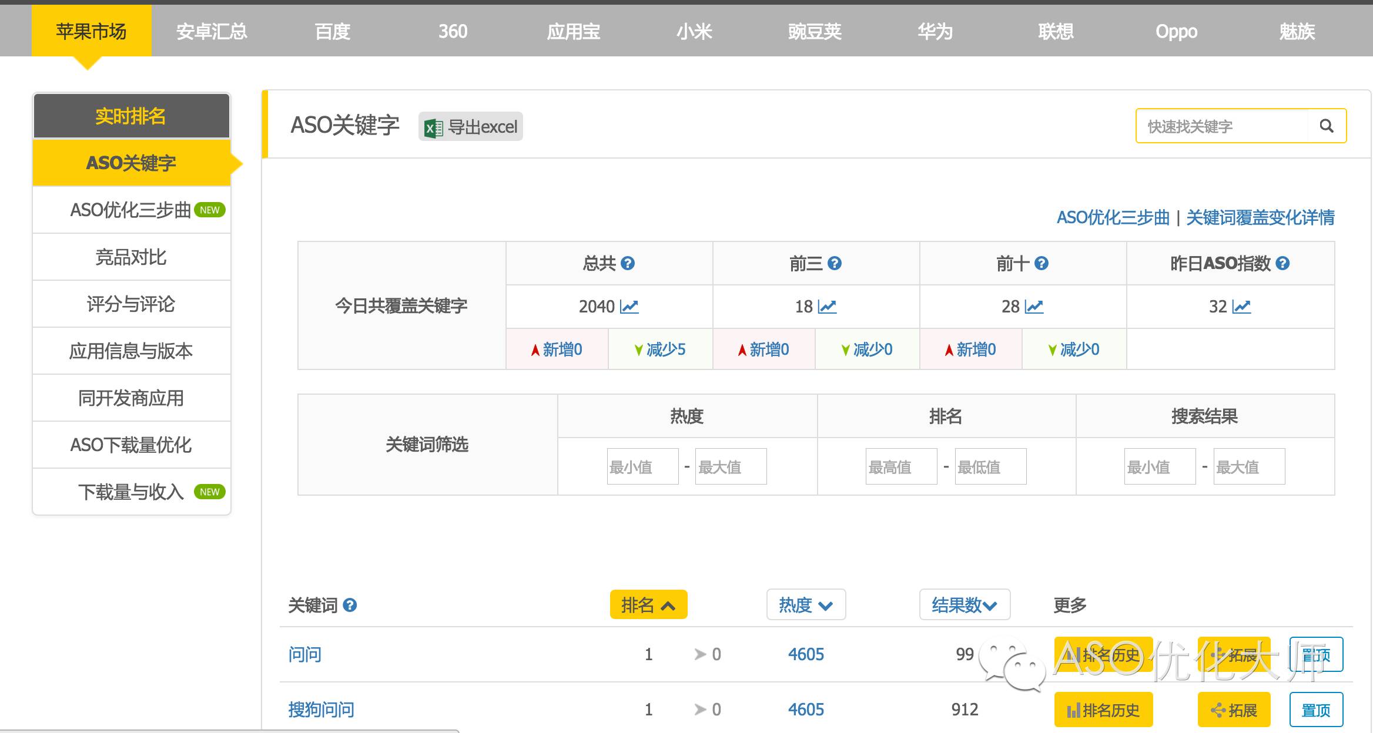Image resolution: width=1373 pixels, height=733 pixels.
Task: Click the help icon beside 关键词 header
Action: tap(350, 605)
